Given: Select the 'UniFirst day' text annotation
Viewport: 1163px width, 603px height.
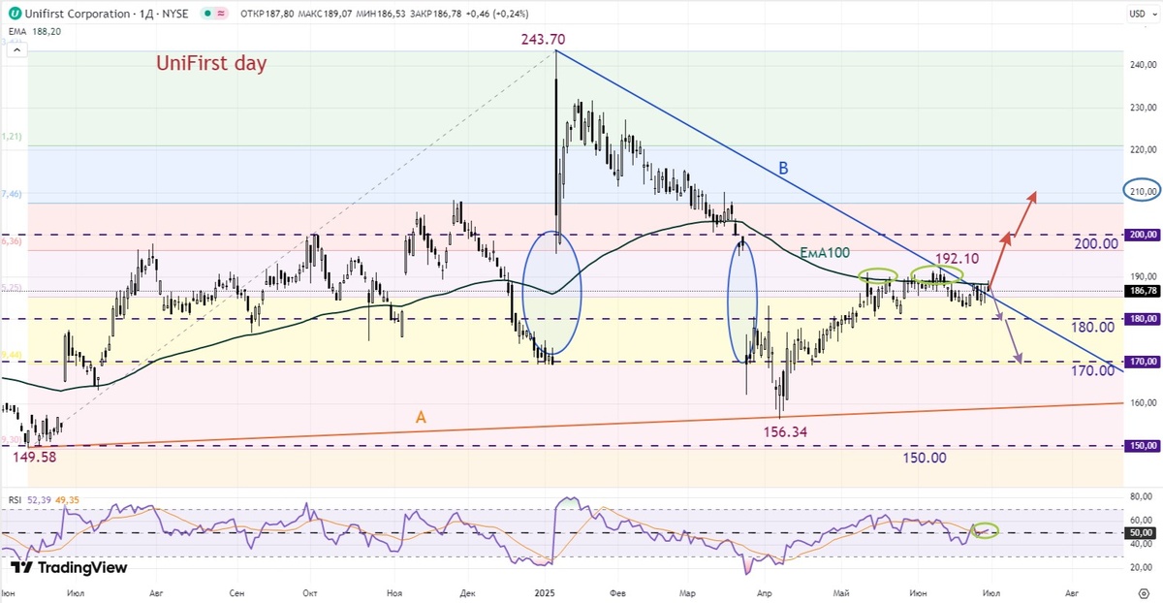Looking at the screenshot, I should (x=211, y=64).
